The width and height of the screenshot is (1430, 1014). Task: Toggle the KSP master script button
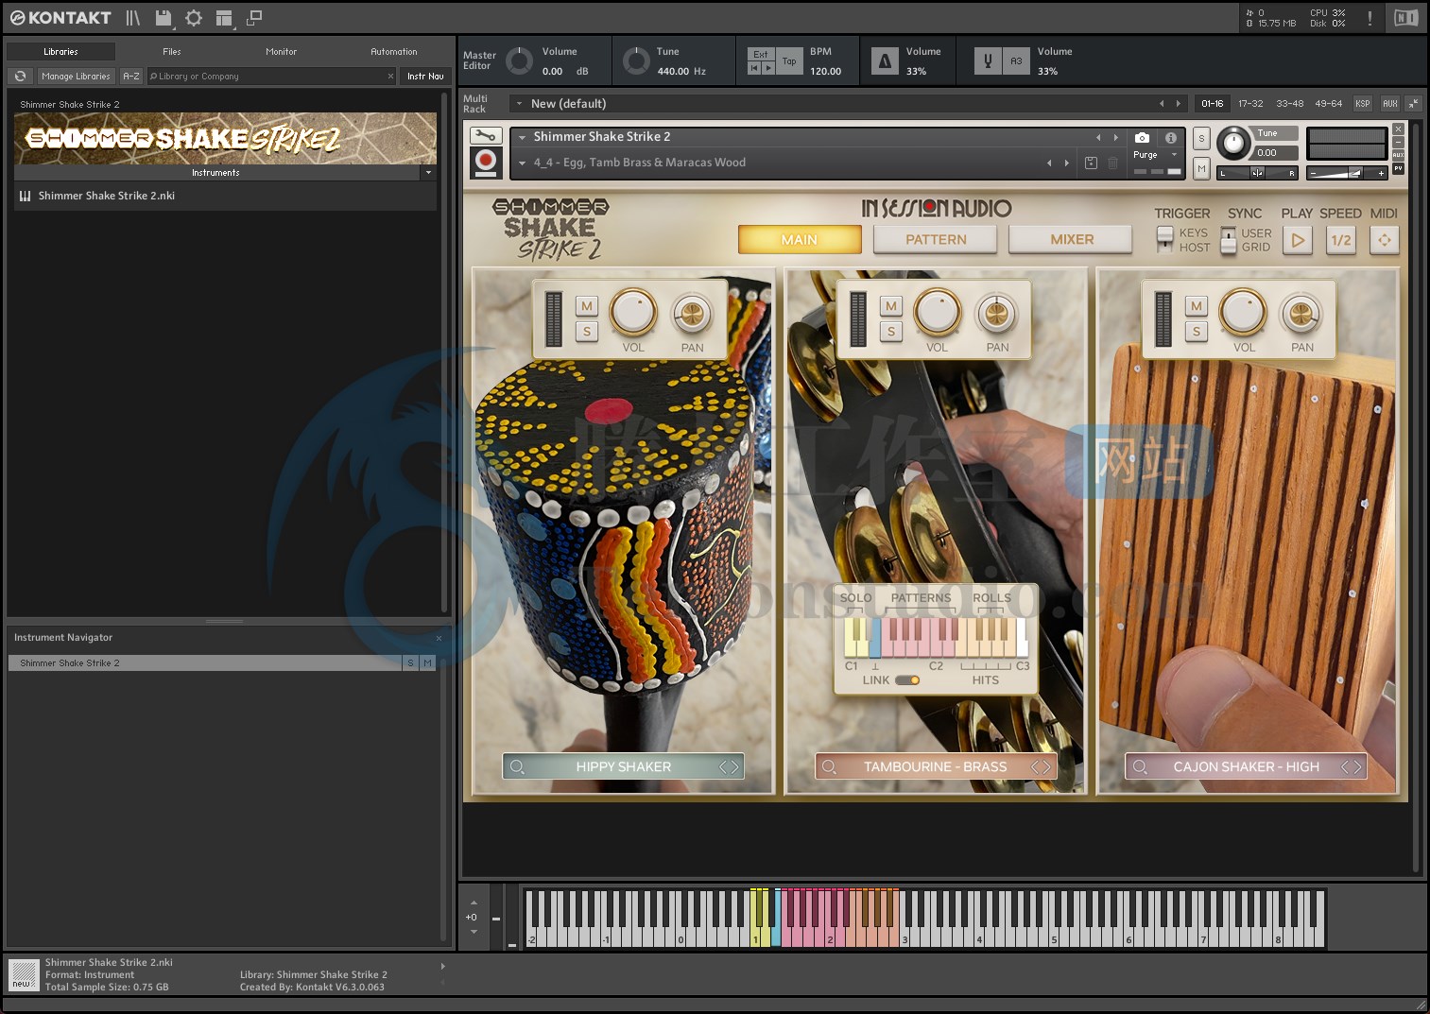click(1362, 104)
